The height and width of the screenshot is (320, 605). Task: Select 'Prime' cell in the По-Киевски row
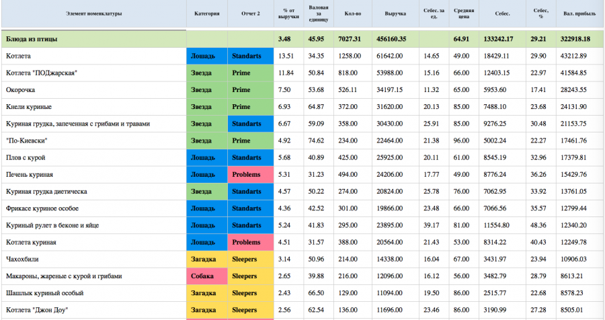coord(251,141)
